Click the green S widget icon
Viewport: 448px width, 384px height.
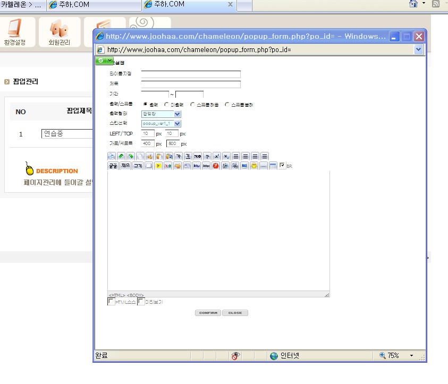tap(101, 61)
